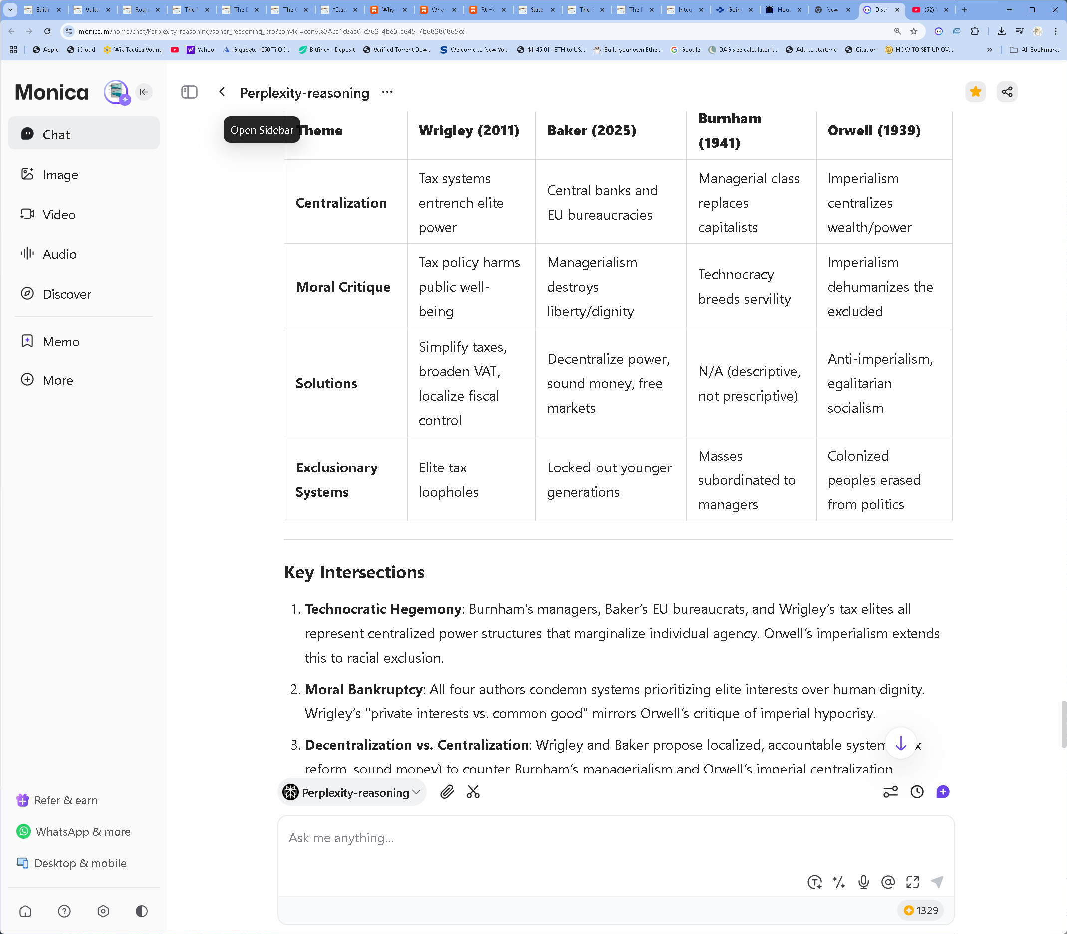1067x934 pixels.
Task: Click the 'Orwell (1939)' table header
Action: point(874,130)
